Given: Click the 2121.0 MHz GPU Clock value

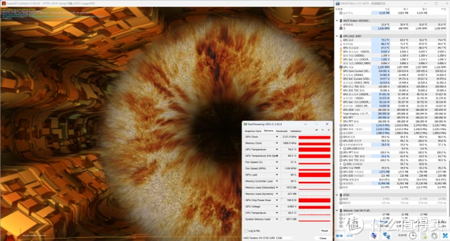Looking at the screenshot, I should 289,137.
